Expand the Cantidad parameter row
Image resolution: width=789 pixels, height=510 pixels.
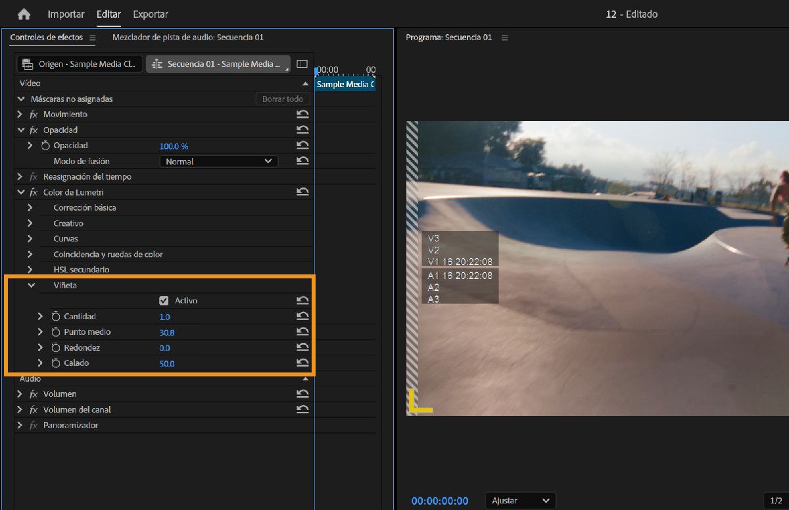[x=41, y=317]
